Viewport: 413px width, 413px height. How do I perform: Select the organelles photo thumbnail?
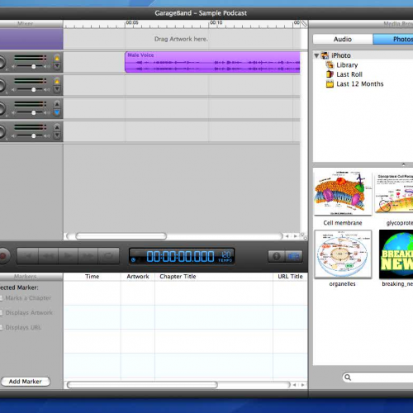343,254
